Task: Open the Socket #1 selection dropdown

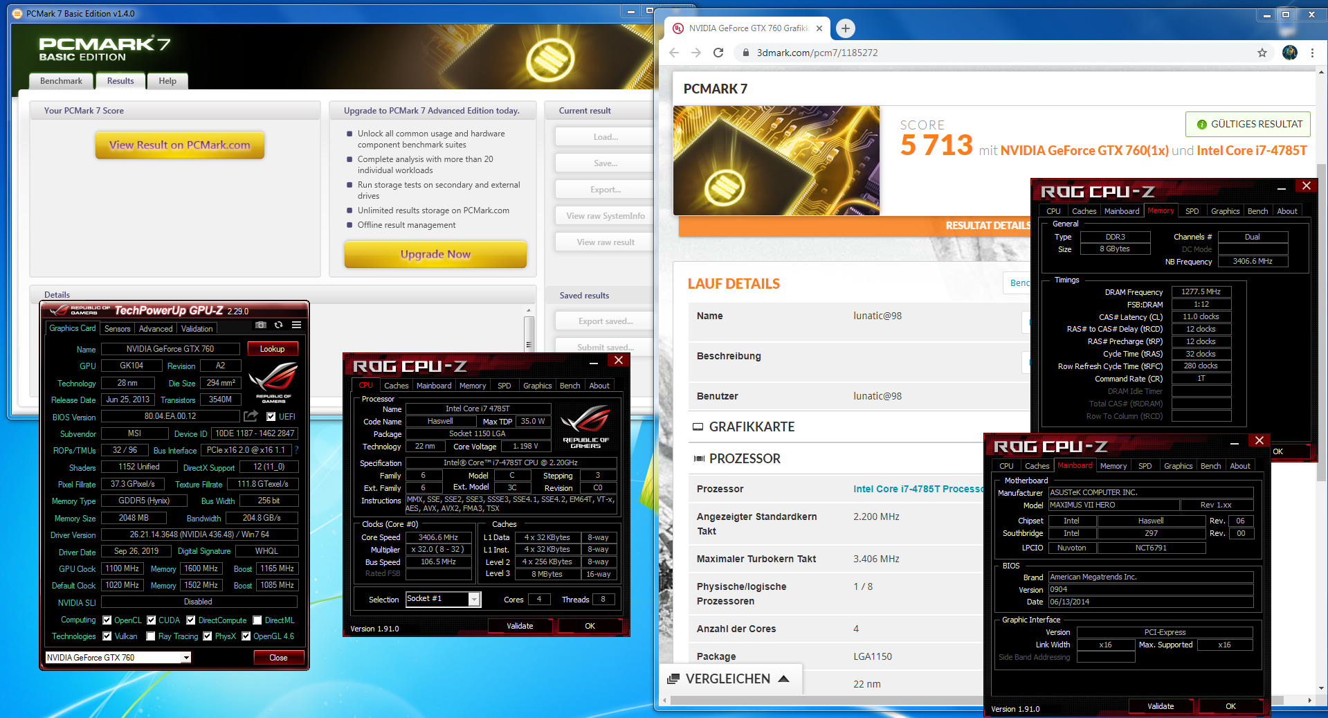Action: [x=474, y=600]
